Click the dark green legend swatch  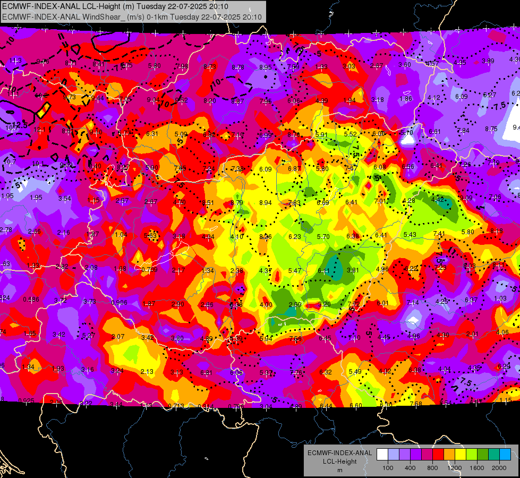pyautogui.click(x=483, y=455)
